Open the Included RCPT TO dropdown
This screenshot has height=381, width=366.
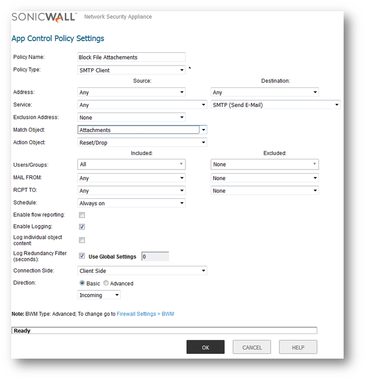[x=132, y=191]
